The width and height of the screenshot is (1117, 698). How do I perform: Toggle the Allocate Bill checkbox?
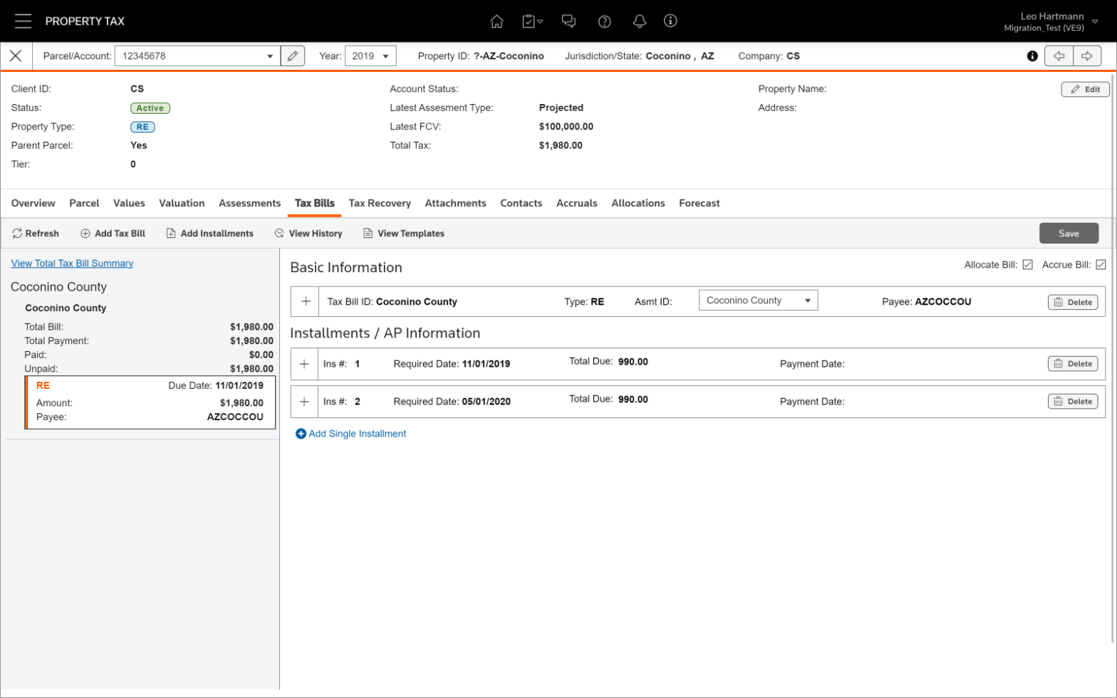click(x=1027, y=265)
